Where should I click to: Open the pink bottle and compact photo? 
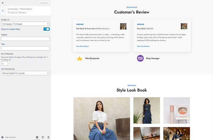point(177,111)
